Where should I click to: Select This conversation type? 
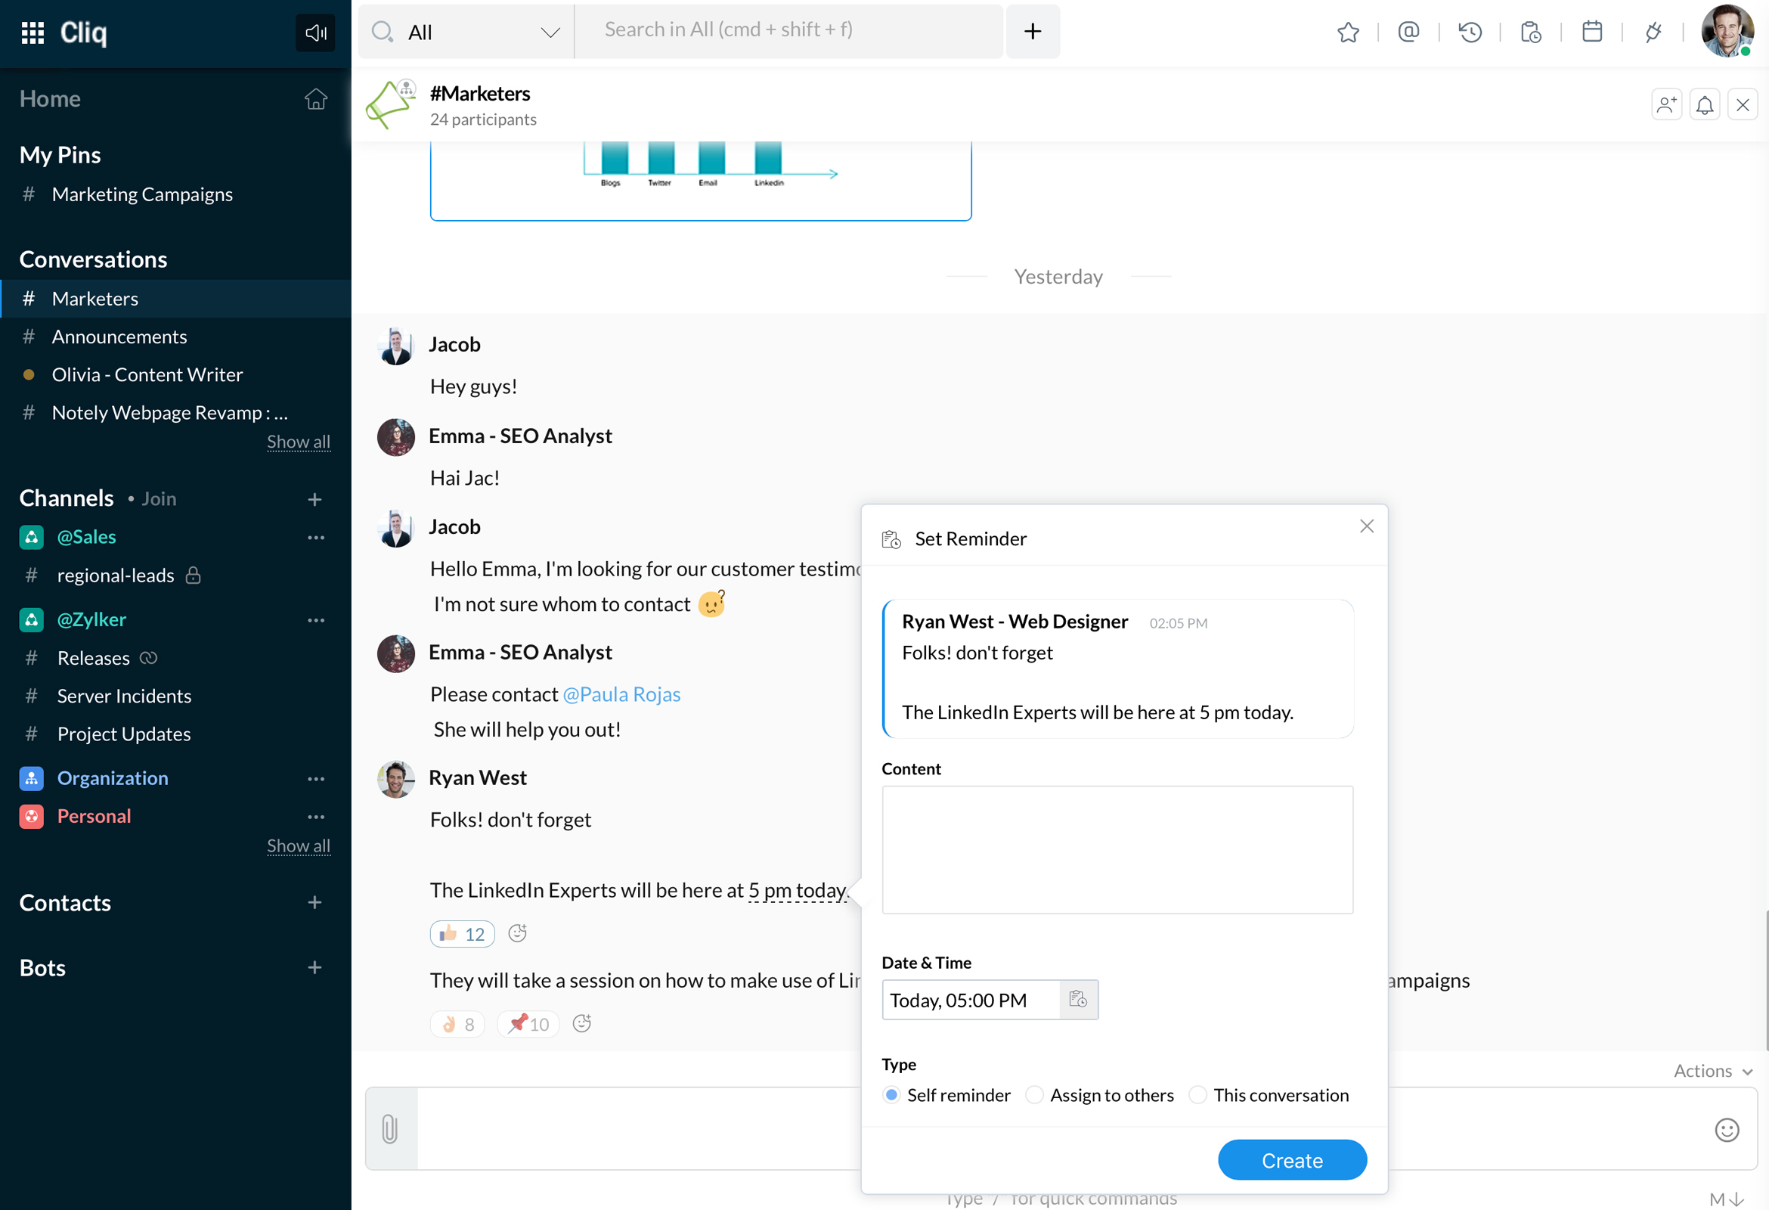point(1197,1095)
